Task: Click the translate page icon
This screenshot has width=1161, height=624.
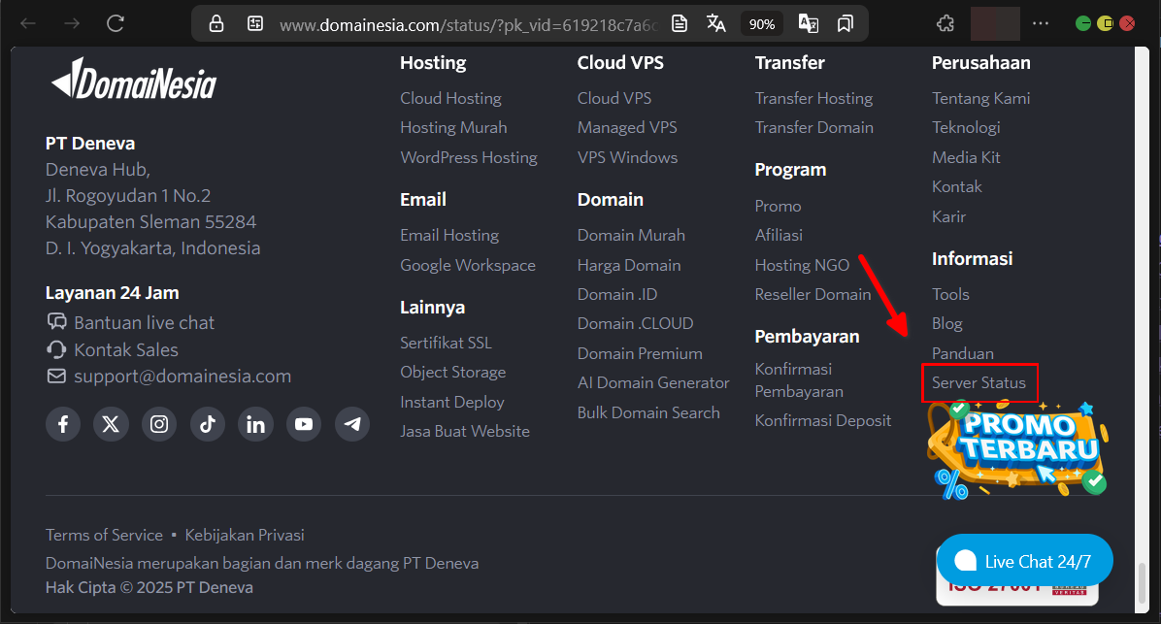Action: [716, 23]
